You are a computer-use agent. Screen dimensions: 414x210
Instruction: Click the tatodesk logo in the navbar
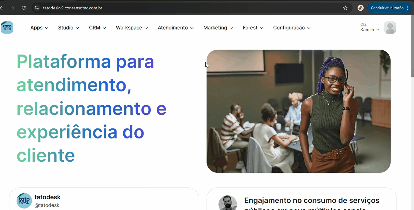7,27
